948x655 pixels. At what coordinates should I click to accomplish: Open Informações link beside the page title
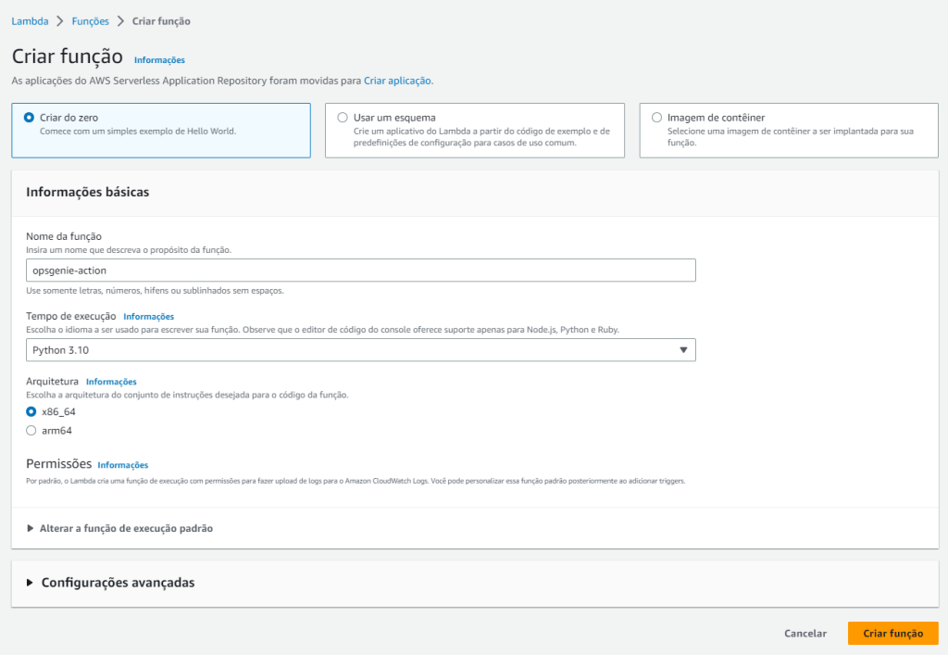(159, 60)
